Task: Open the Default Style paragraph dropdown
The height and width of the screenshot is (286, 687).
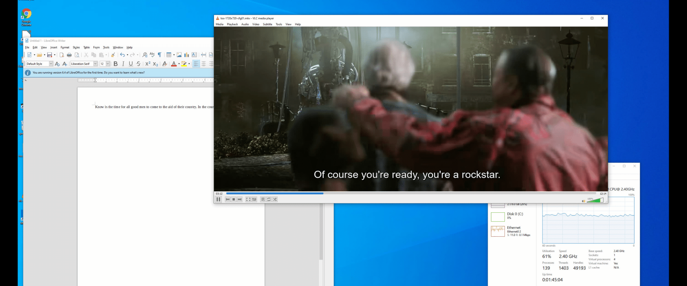Action: click(x=51, y=64)
